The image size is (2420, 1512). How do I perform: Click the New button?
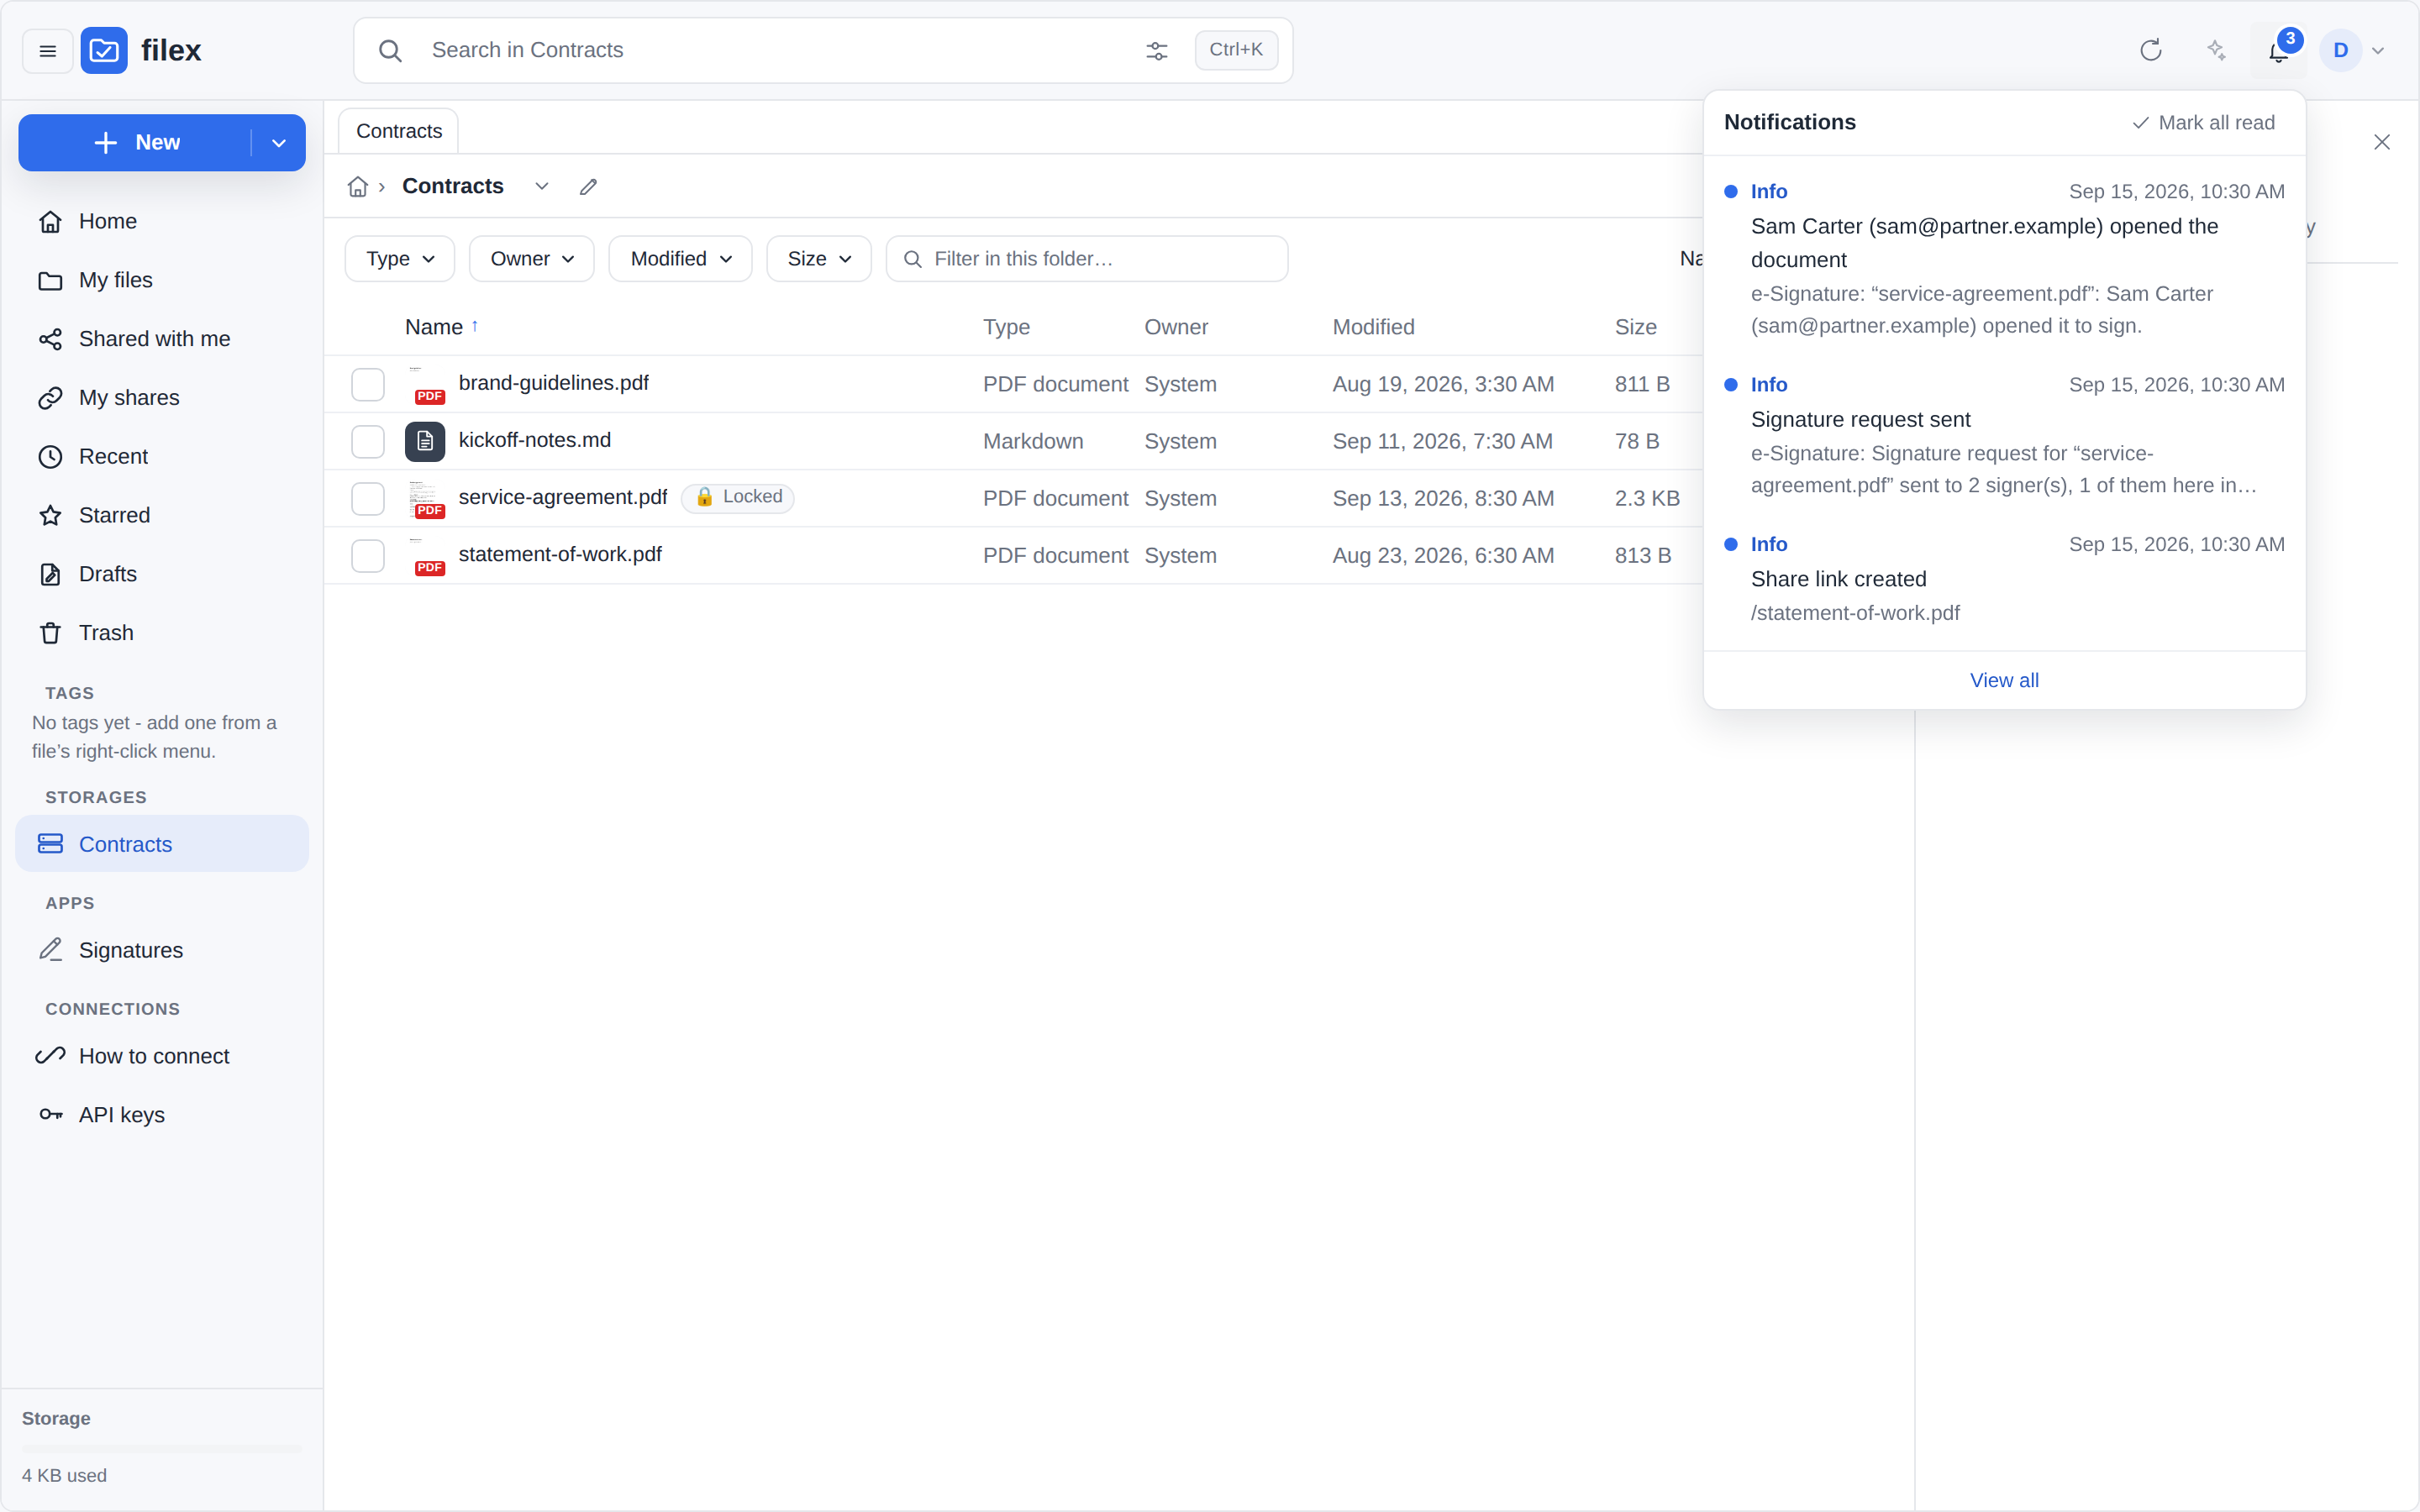click(136, 143)
